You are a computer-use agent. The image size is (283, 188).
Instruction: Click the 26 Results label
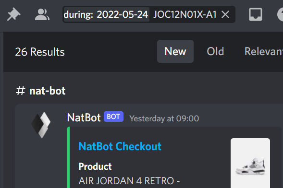coord(40,52)
